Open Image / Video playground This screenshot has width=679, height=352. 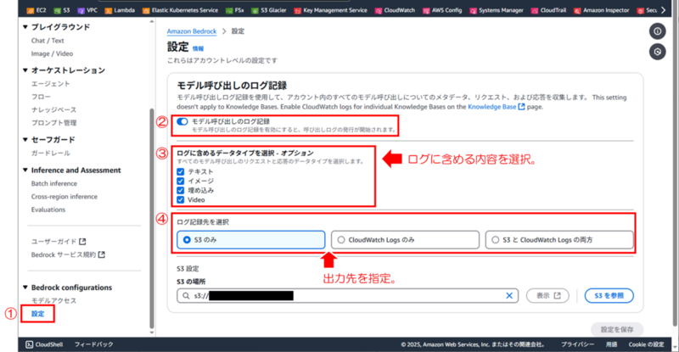(52, 53)
